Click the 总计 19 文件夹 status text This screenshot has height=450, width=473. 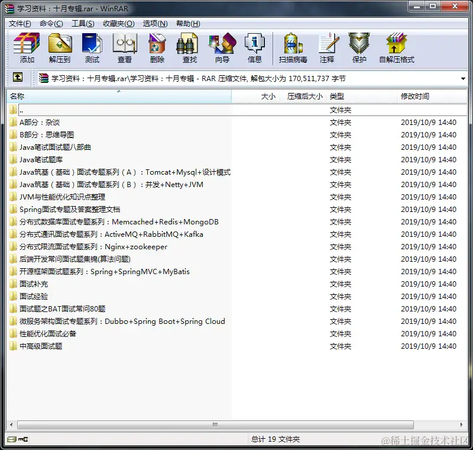[276, 439]
